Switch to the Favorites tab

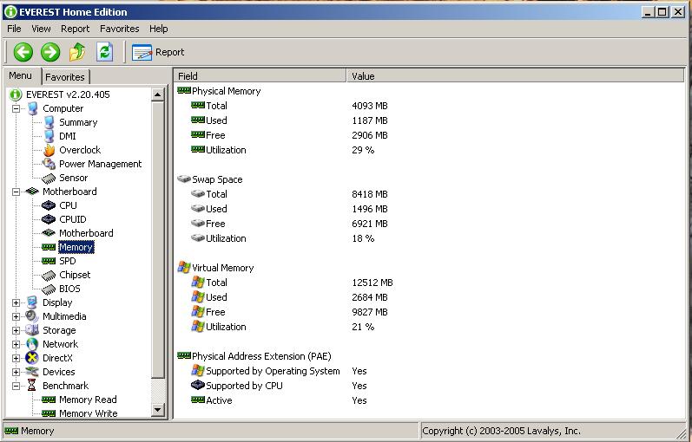coord(65,77)
